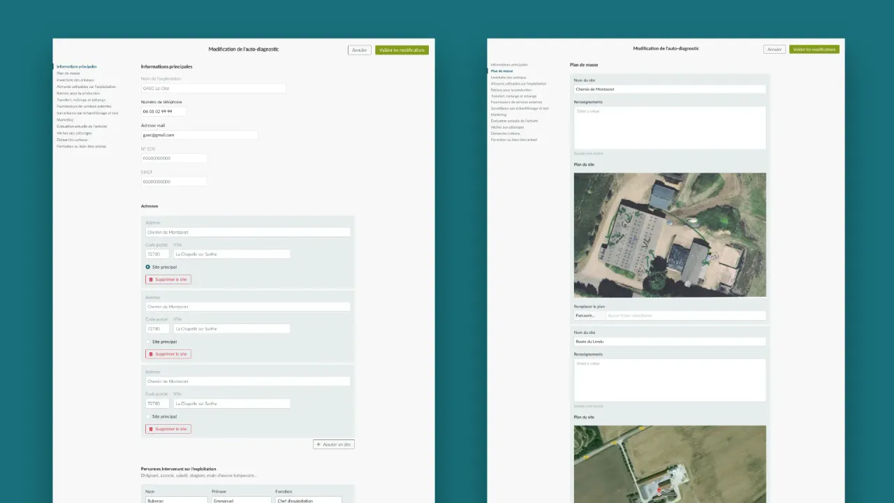The height and width of the screenshot is (503, 894).
Task: Open Inventaire des animaux in Plan de masse sidebar
Action: click(x=508, y=78)
